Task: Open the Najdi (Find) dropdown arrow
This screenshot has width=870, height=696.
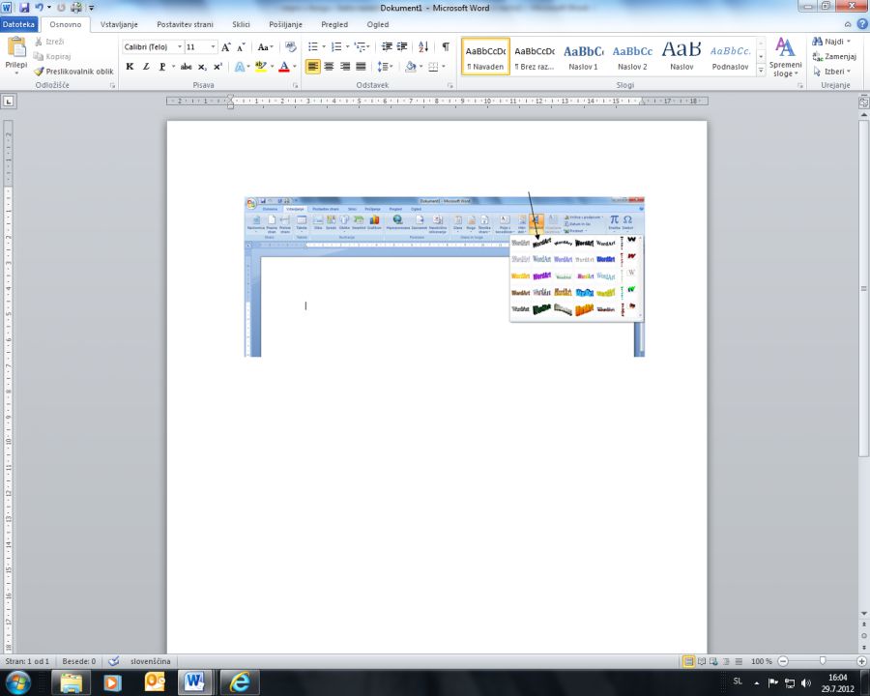Action: 849,42
